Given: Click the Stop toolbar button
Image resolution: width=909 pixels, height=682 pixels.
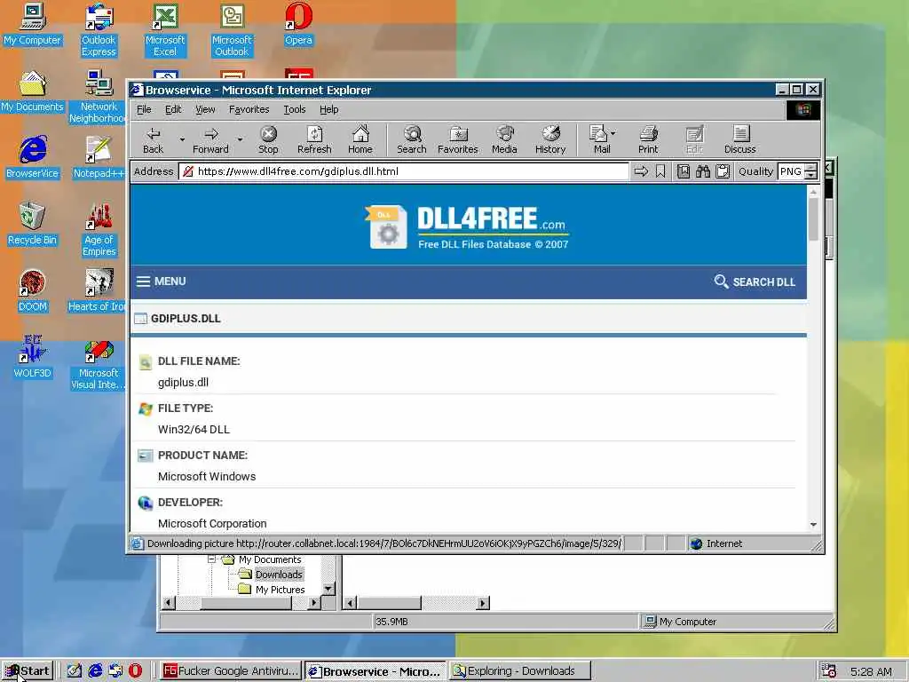Looking at the screenshot, I should 268,140.
